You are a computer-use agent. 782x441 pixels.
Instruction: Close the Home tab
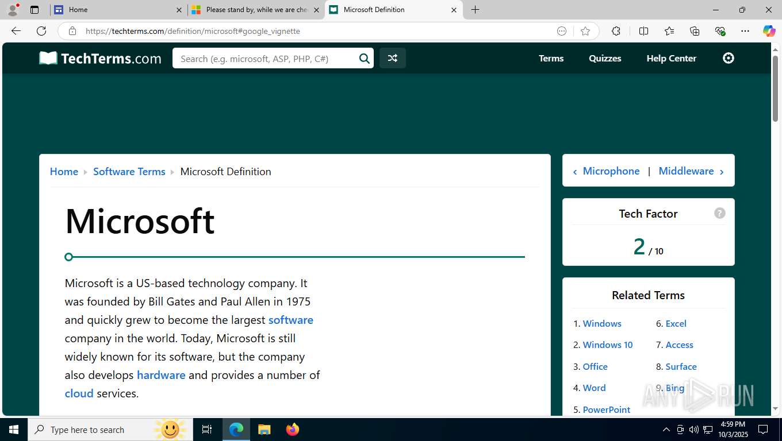tap(178, 10)
